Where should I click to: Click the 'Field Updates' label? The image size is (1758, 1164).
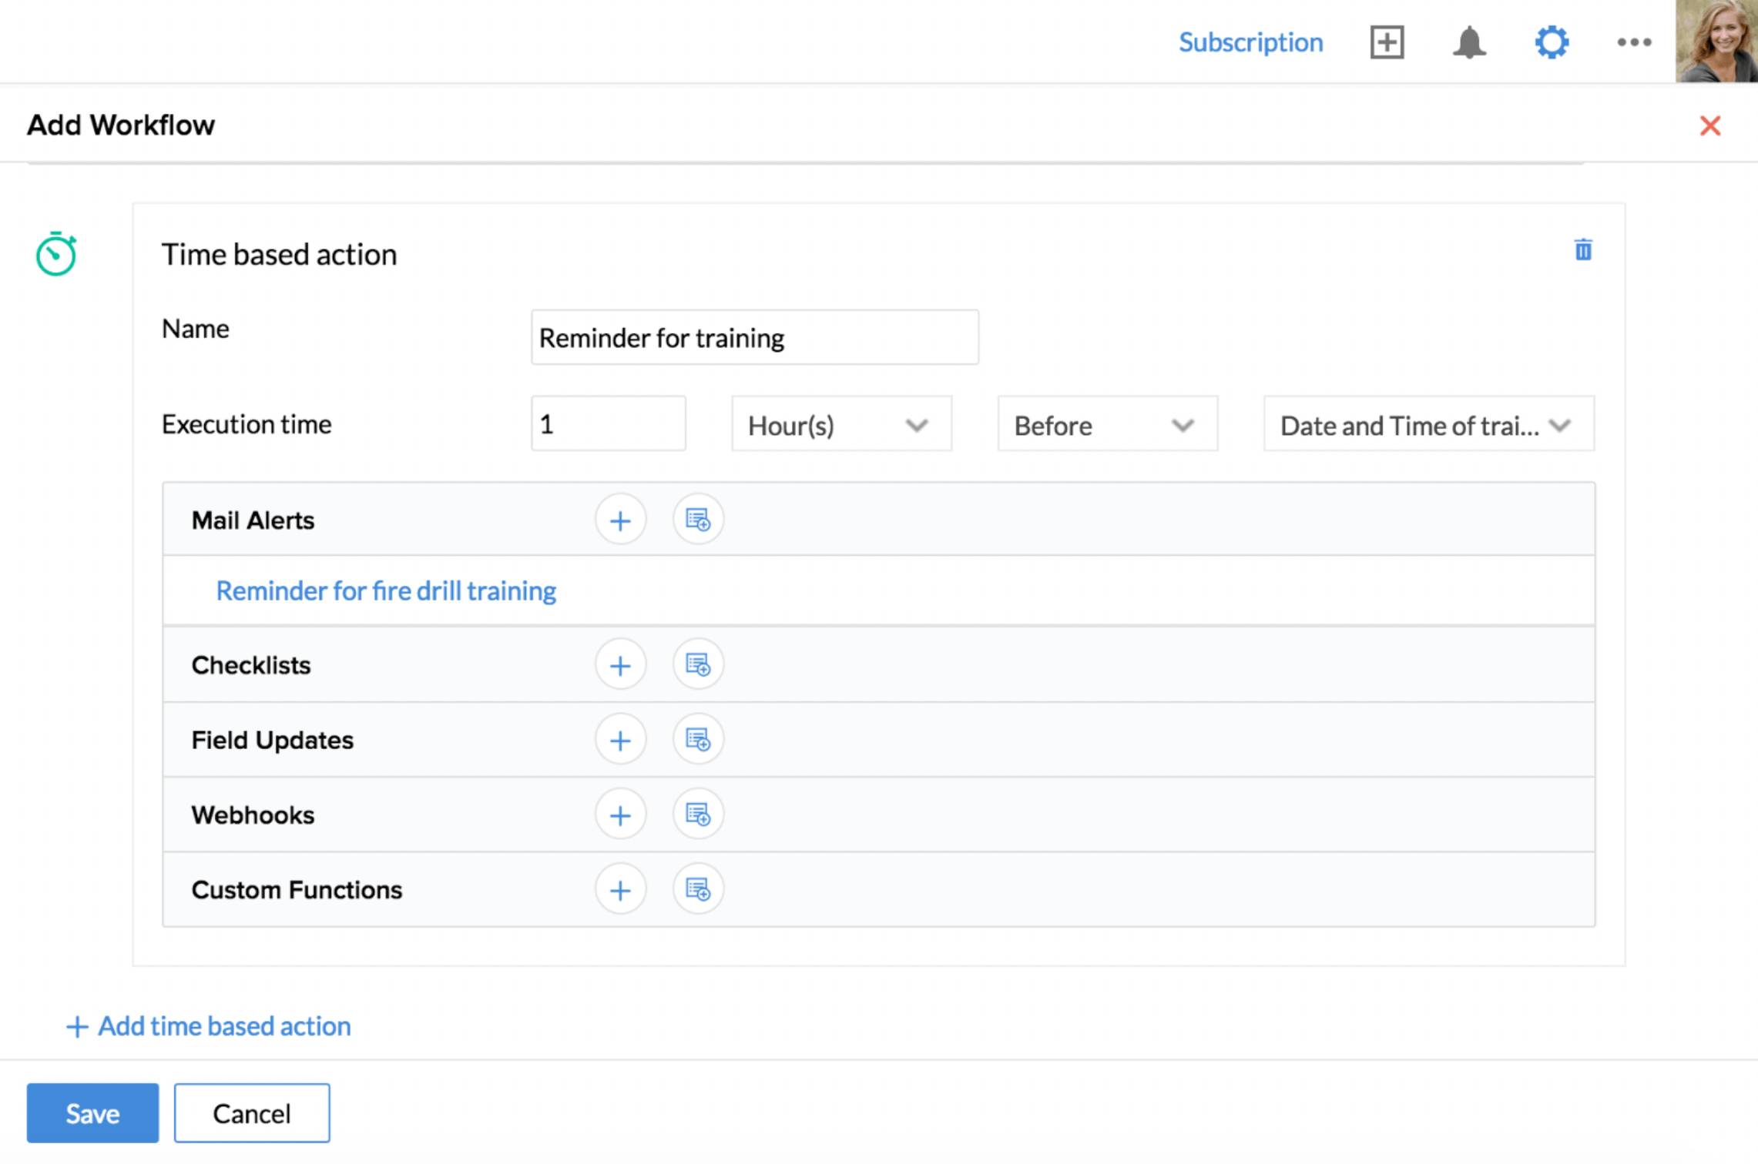273,740
